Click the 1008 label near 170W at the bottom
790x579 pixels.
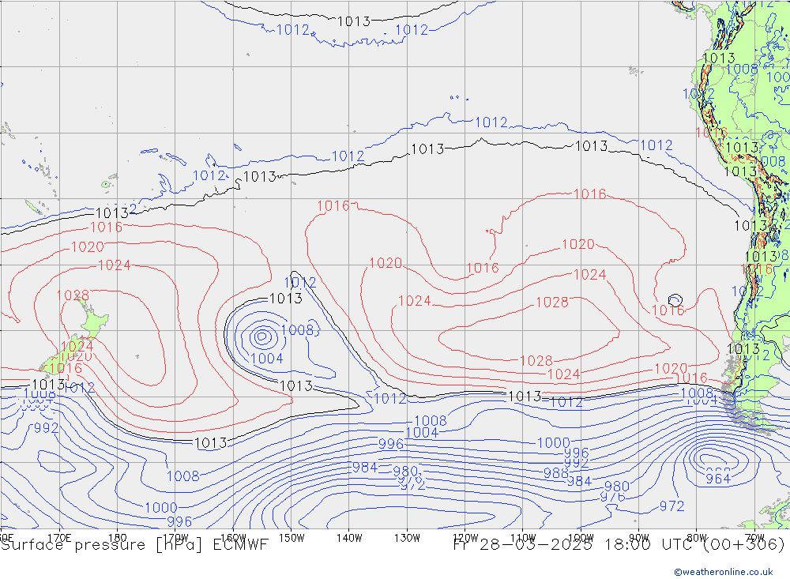point(183,476)
